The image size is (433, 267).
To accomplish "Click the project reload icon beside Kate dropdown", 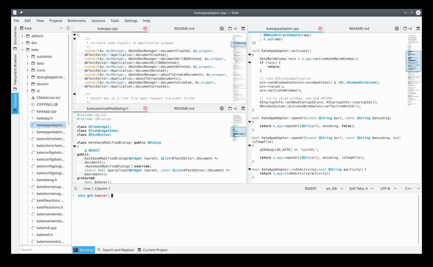I will (68, 28).
